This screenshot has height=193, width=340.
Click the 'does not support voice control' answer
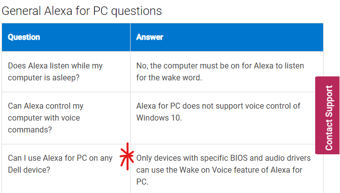(x=218, y=112)
